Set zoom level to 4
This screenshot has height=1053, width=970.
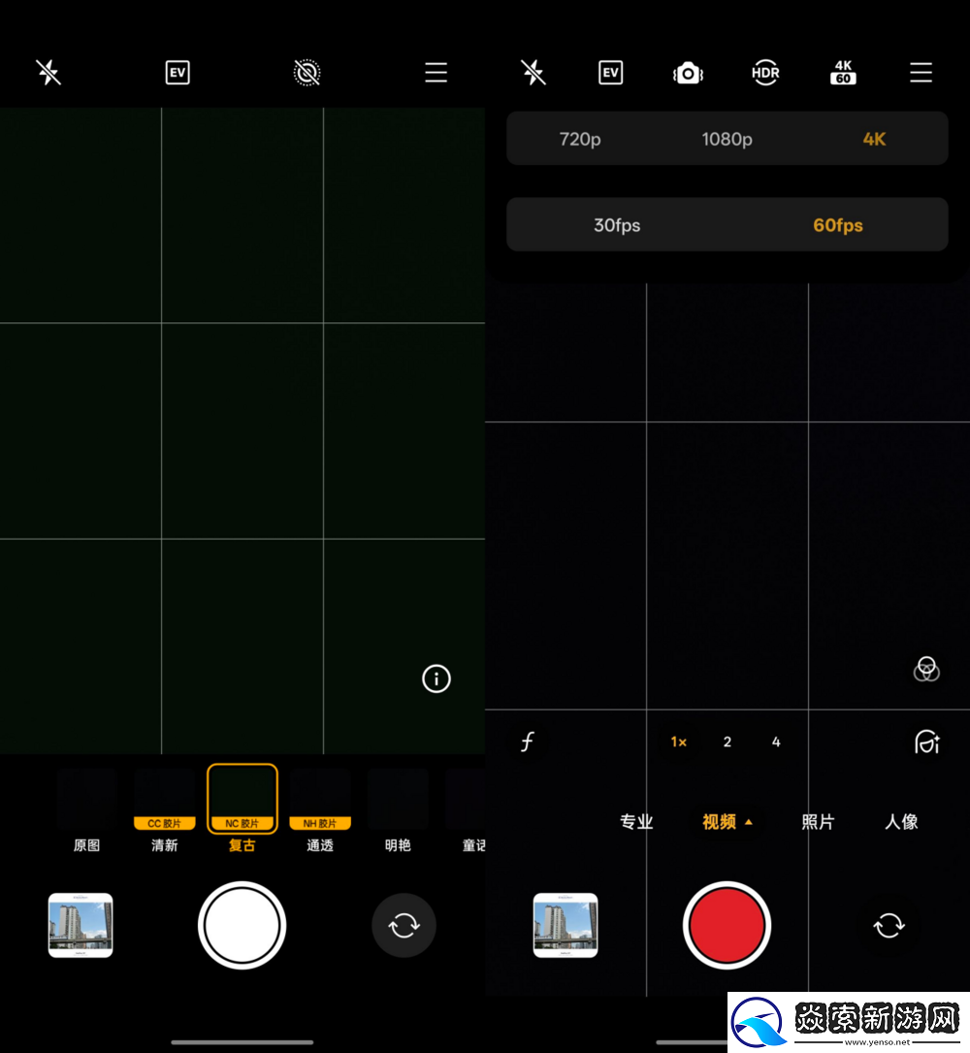click(776, 742)
